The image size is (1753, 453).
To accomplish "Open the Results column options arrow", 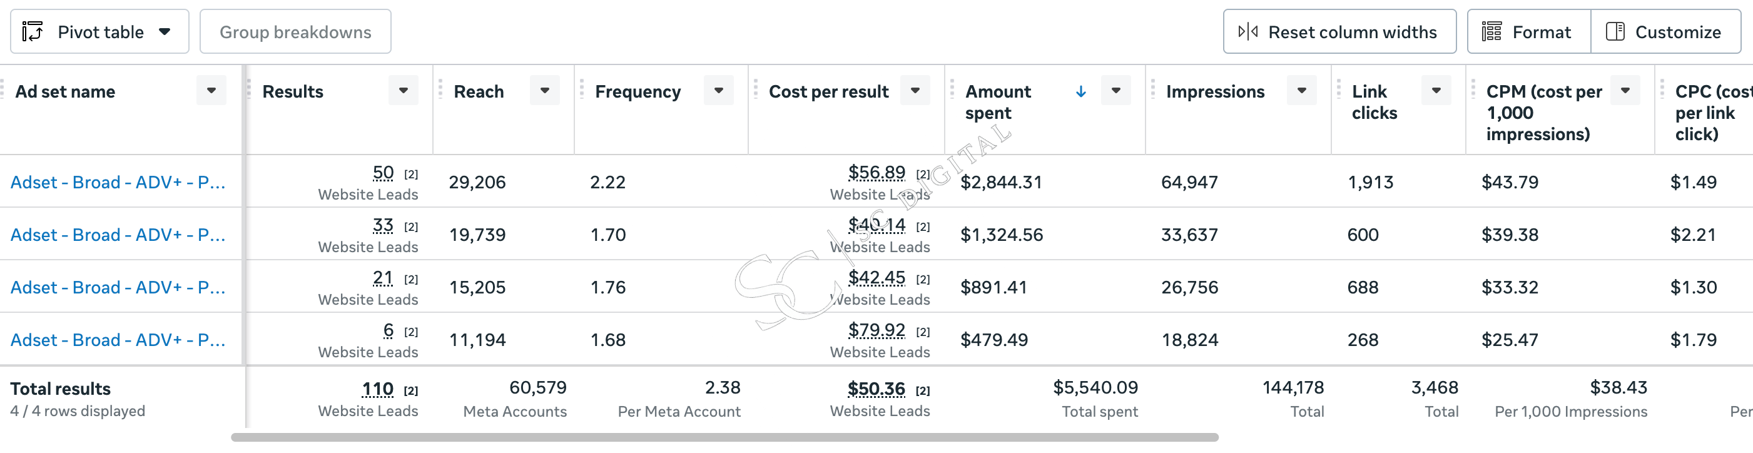I will pos(404,91).
